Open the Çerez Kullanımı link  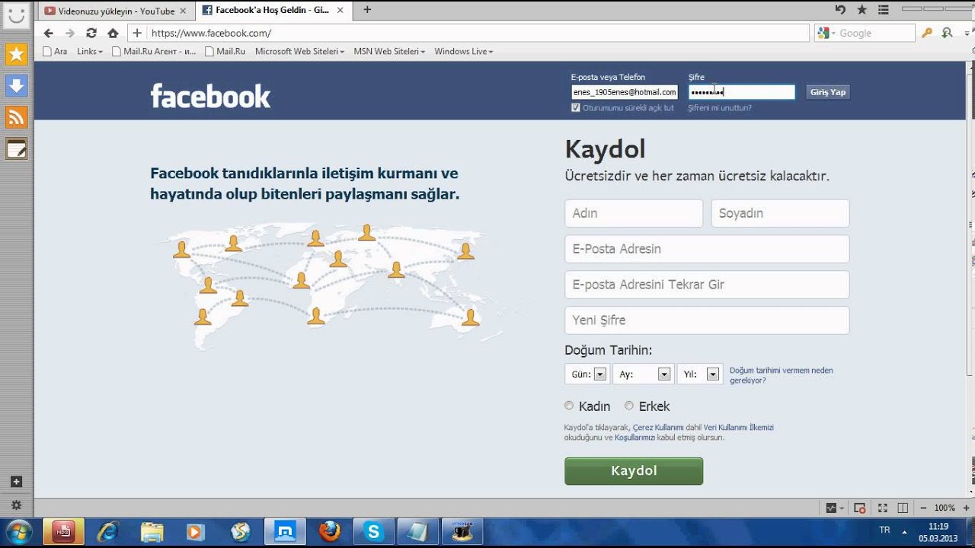(659, 428)
